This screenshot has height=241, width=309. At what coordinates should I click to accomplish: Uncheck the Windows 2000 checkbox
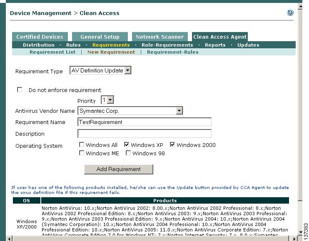click(172, 145)
